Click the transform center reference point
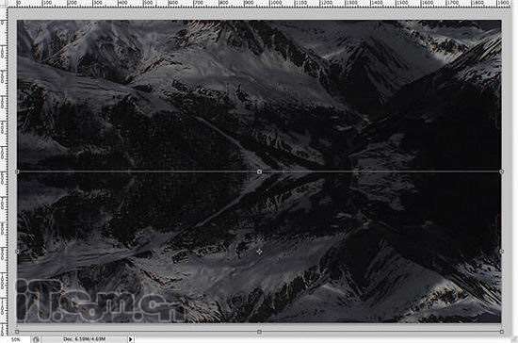Viewport: 518px width, 343px height. [x=259, y=252]
